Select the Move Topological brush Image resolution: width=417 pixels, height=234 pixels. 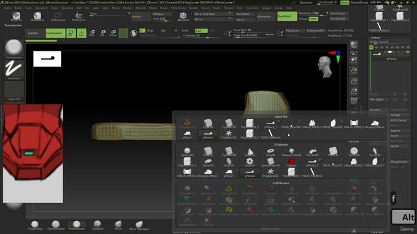point(139,226)
